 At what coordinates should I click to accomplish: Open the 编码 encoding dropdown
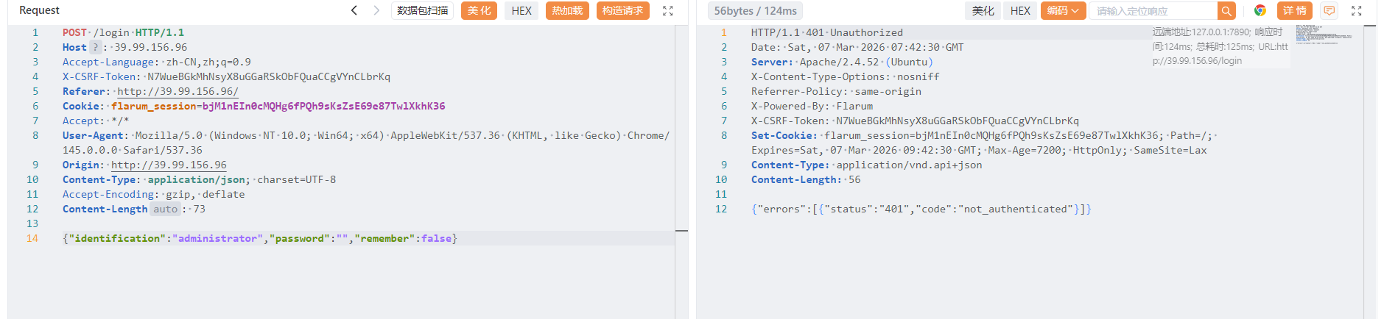point(1062,11)
